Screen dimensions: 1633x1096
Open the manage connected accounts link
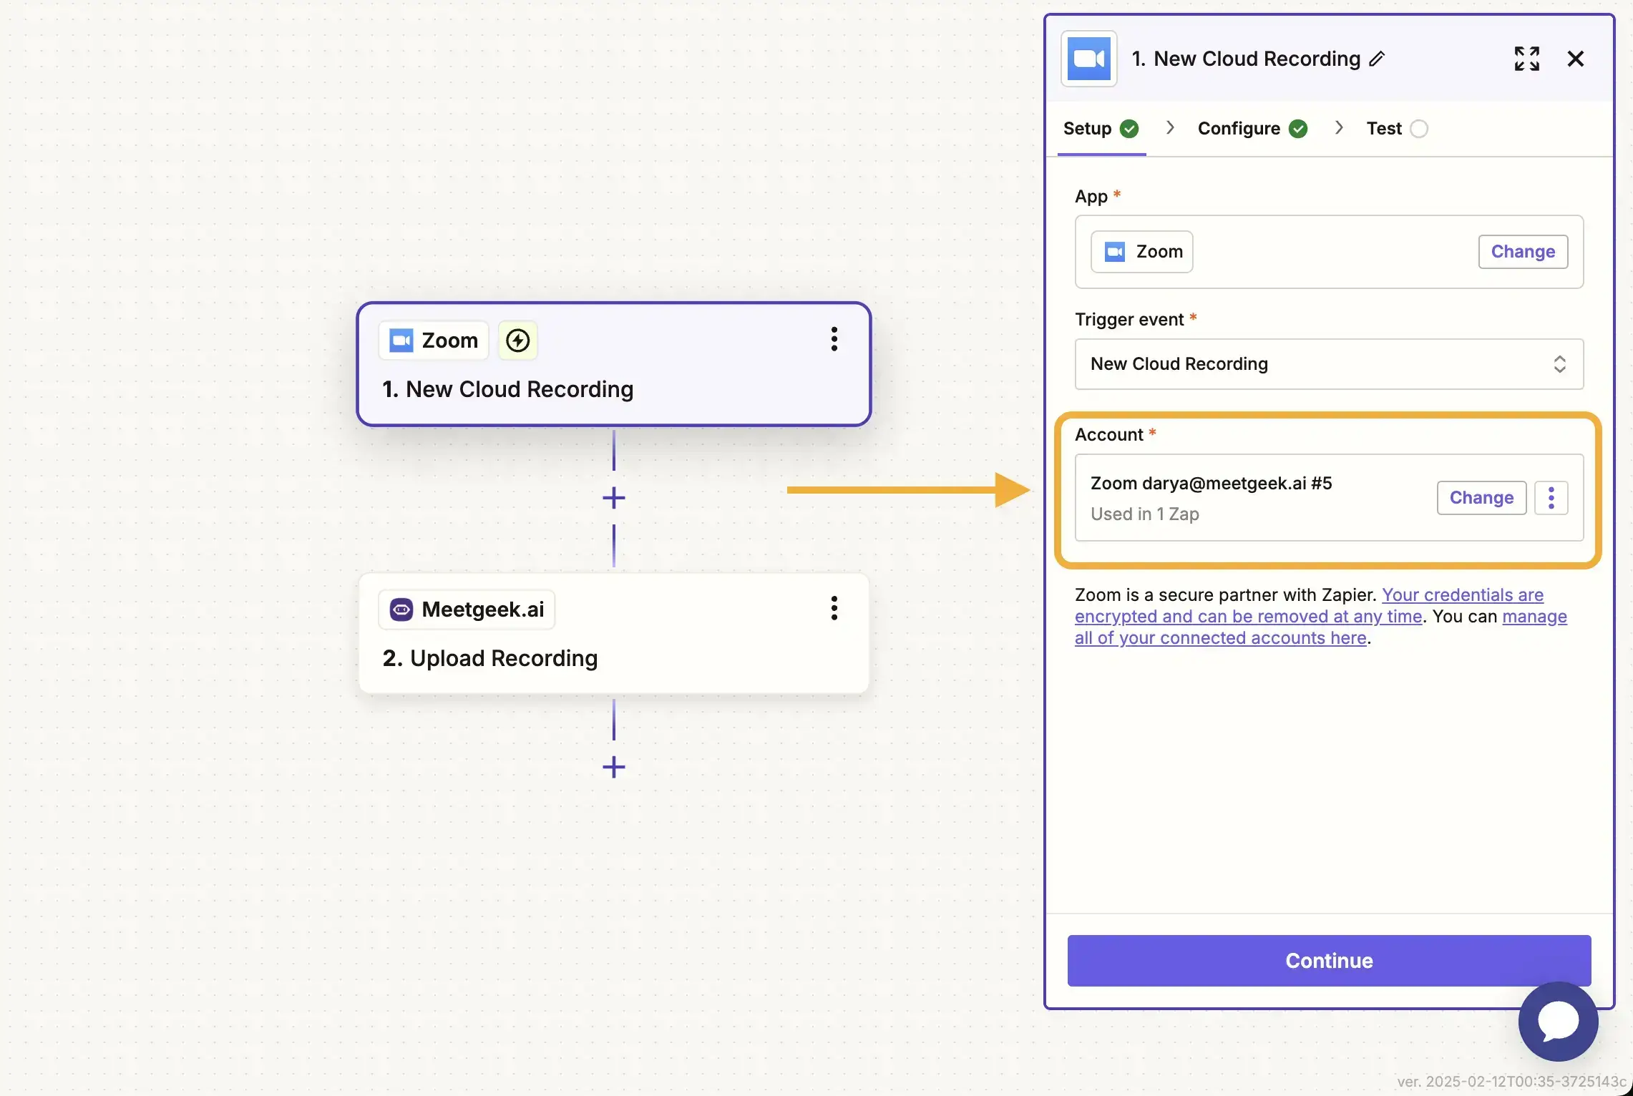point(1220,638)
